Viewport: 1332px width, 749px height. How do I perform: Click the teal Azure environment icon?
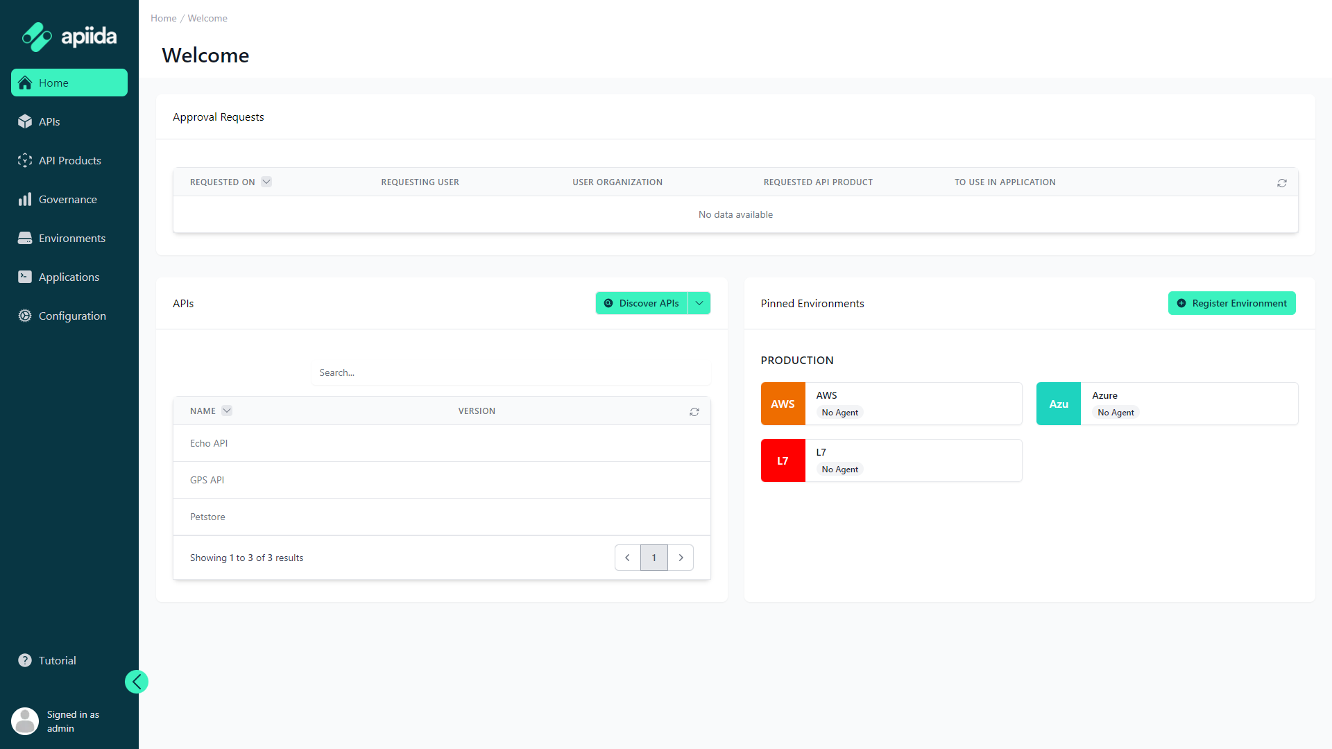[x=1058, y=404]
